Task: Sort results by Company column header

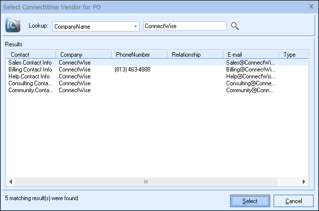Action: [x=83, y=55]
